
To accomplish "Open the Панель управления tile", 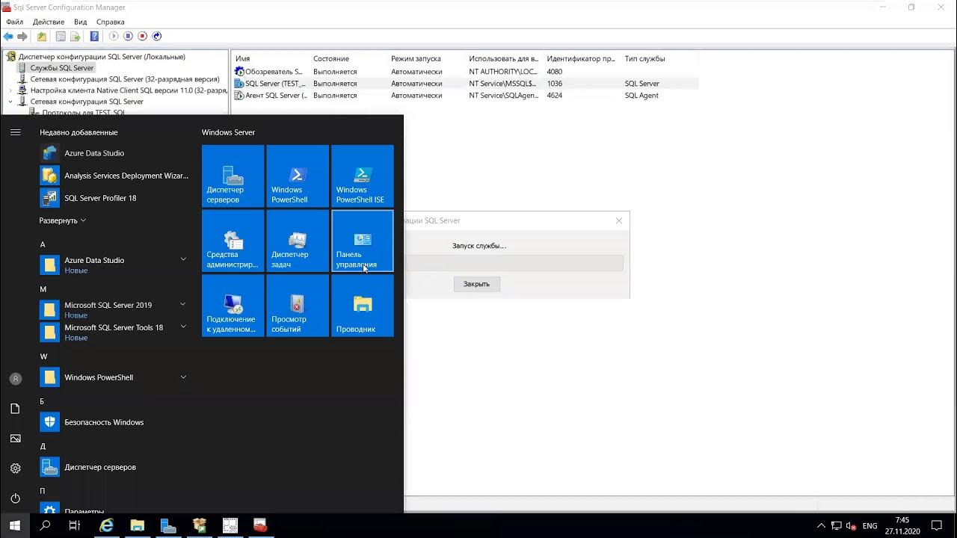I will 363,241.
